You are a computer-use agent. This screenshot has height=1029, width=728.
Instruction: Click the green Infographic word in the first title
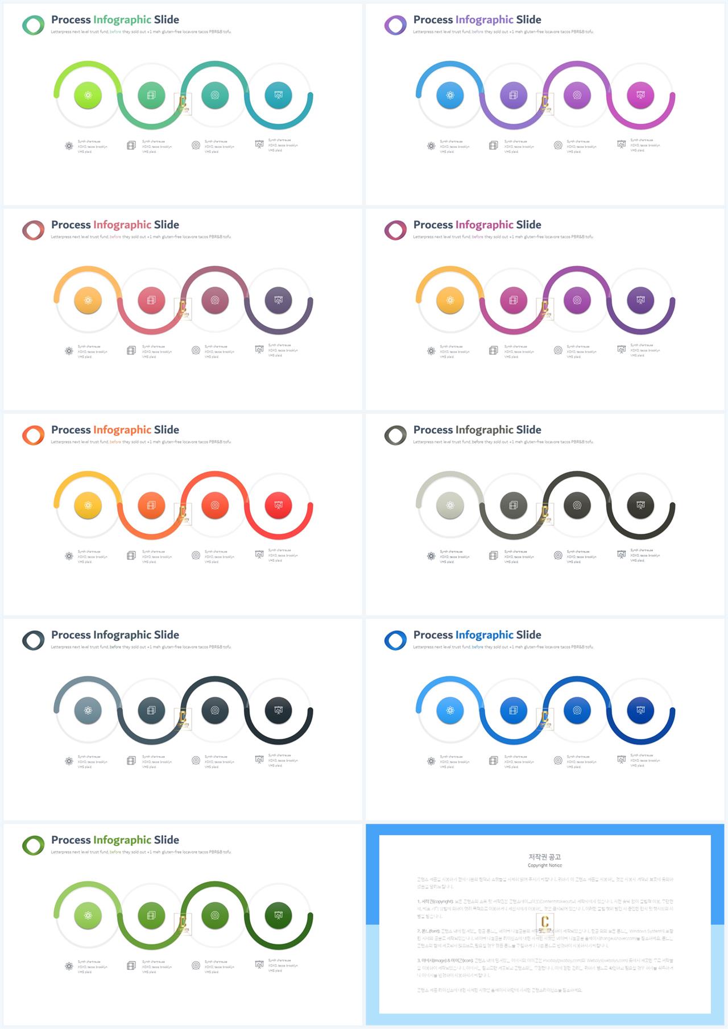[x=122, y=20]
